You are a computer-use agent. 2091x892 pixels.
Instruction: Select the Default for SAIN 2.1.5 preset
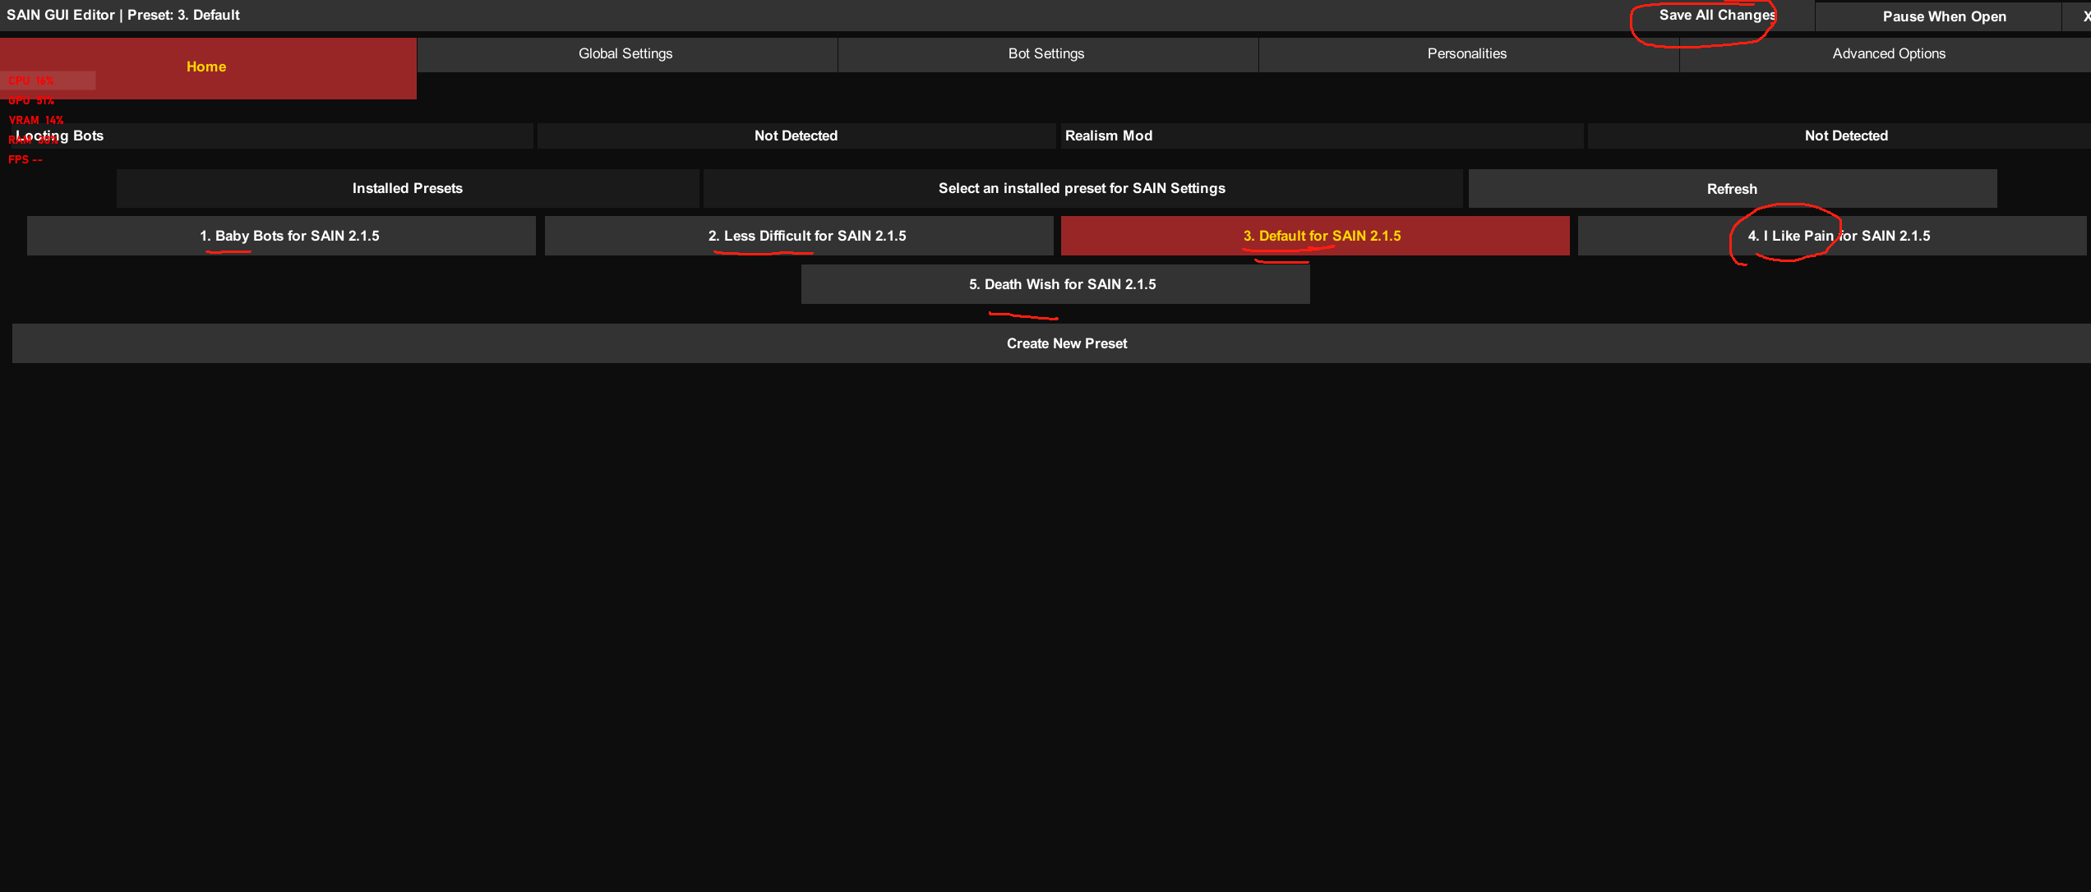tap(1315, 237)
